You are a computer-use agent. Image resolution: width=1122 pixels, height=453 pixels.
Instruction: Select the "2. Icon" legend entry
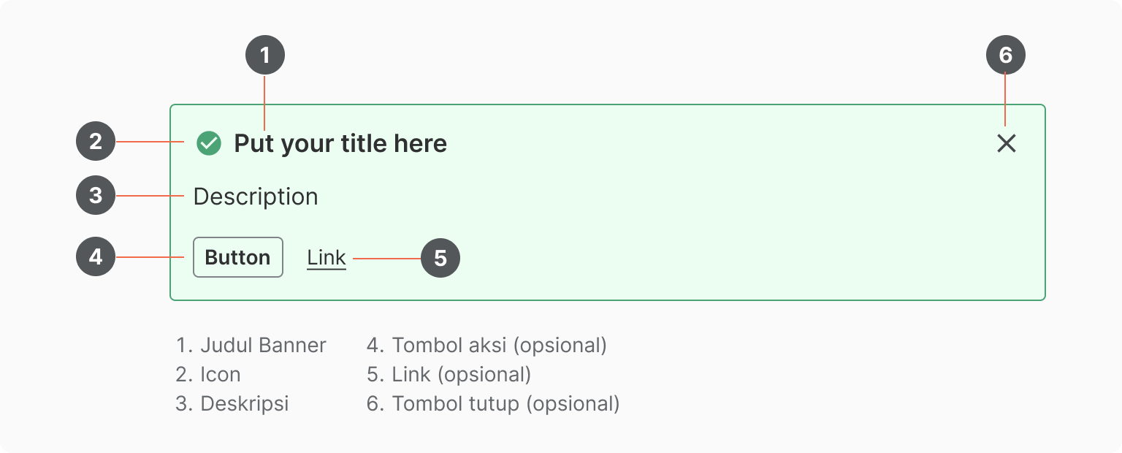pyautogui.click(x=208, y=374)
